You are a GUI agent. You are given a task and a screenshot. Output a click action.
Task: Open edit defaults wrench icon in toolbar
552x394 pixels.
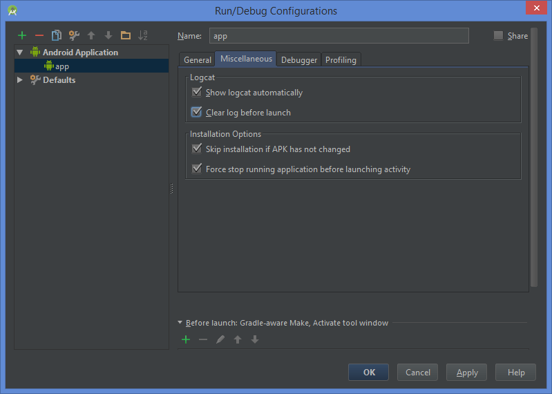pos(74,35)
